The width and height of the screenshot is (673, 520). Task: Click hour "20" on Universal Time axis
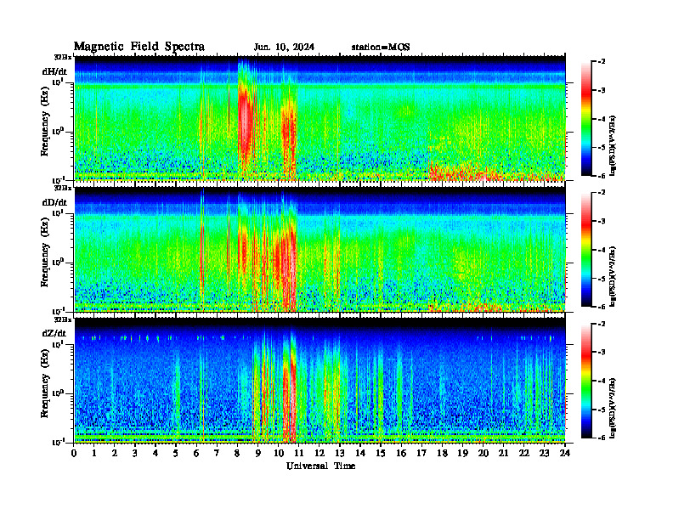coord(484,454)
